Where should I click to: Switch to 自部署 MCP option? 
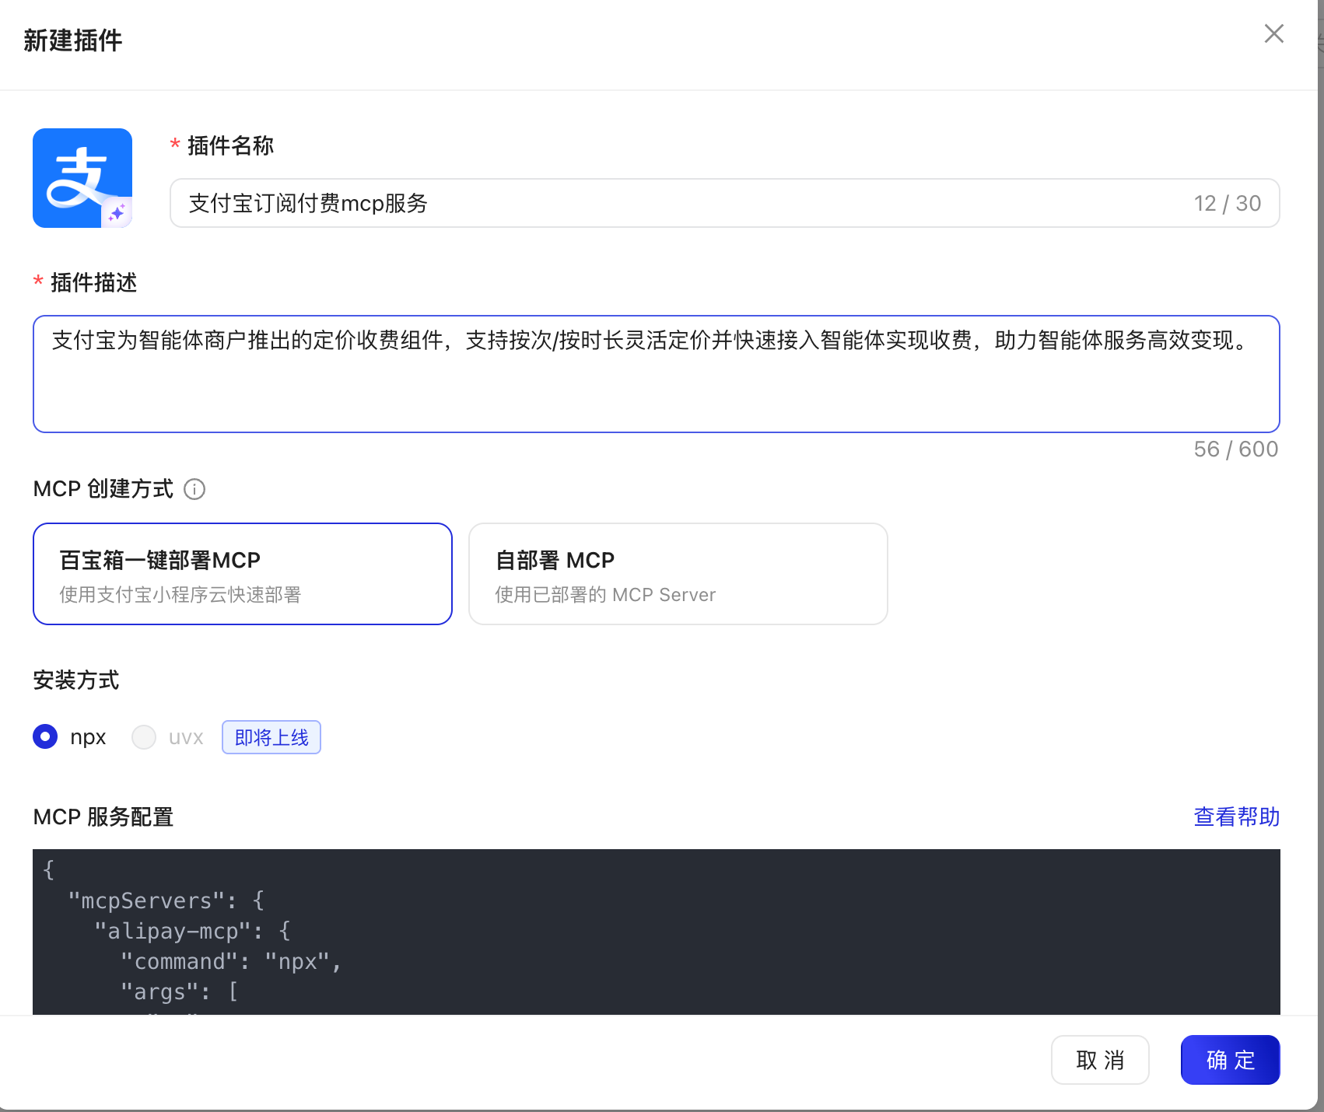[x=678, y=574]
